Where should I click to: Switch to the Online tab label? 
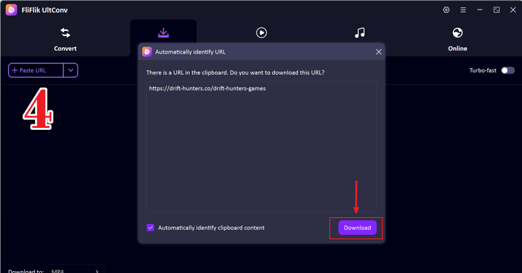[457, 48]
